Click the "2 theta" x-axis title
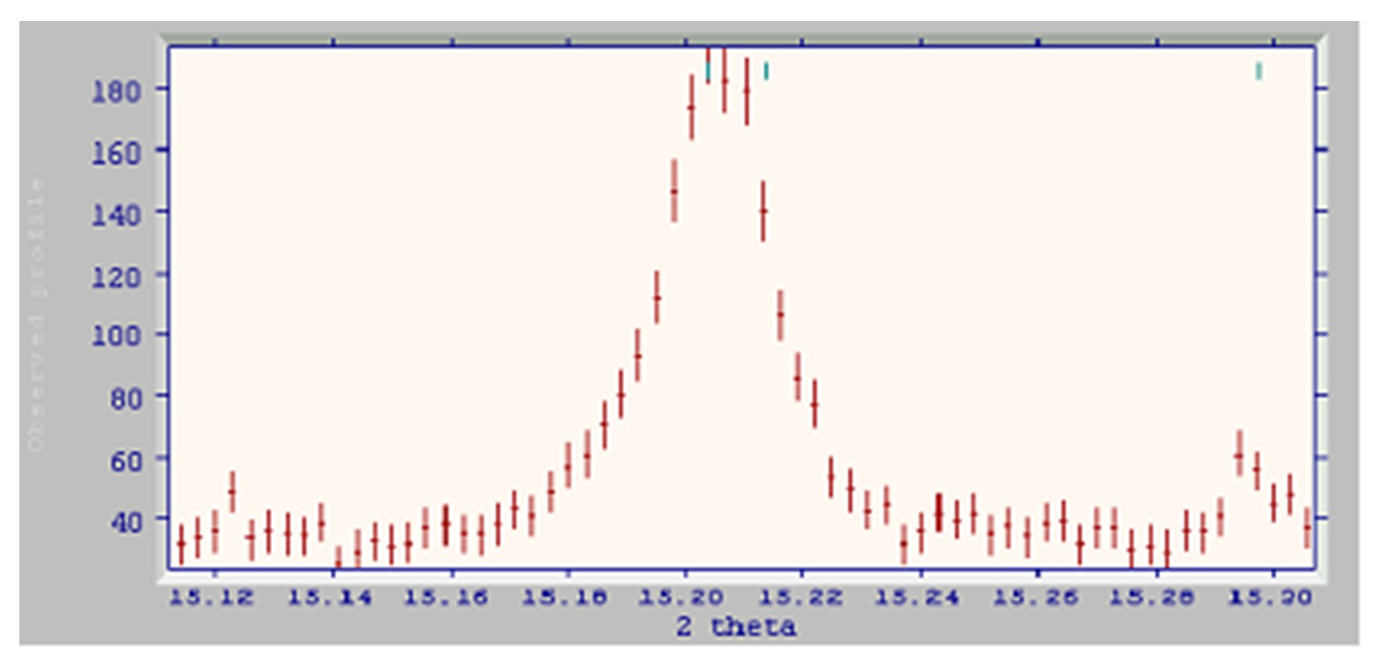 735,626
